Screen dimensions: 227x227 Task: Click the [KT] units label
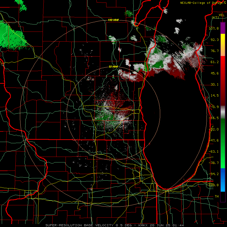[215, 17]
